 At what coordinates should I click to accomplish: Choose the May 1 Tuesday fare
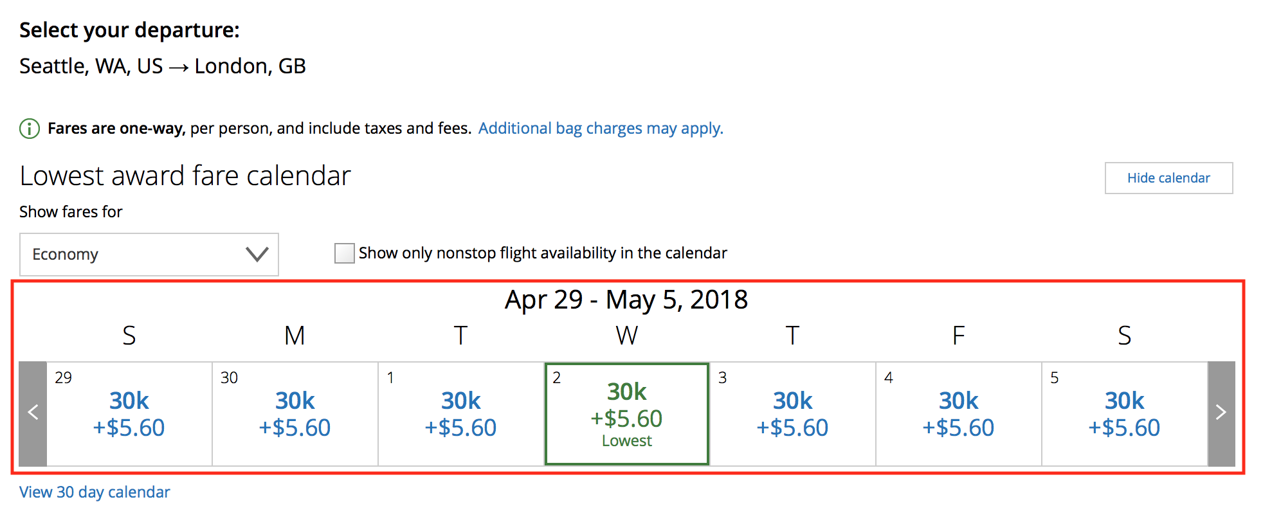pyautogui.click(x=461, y=414)
